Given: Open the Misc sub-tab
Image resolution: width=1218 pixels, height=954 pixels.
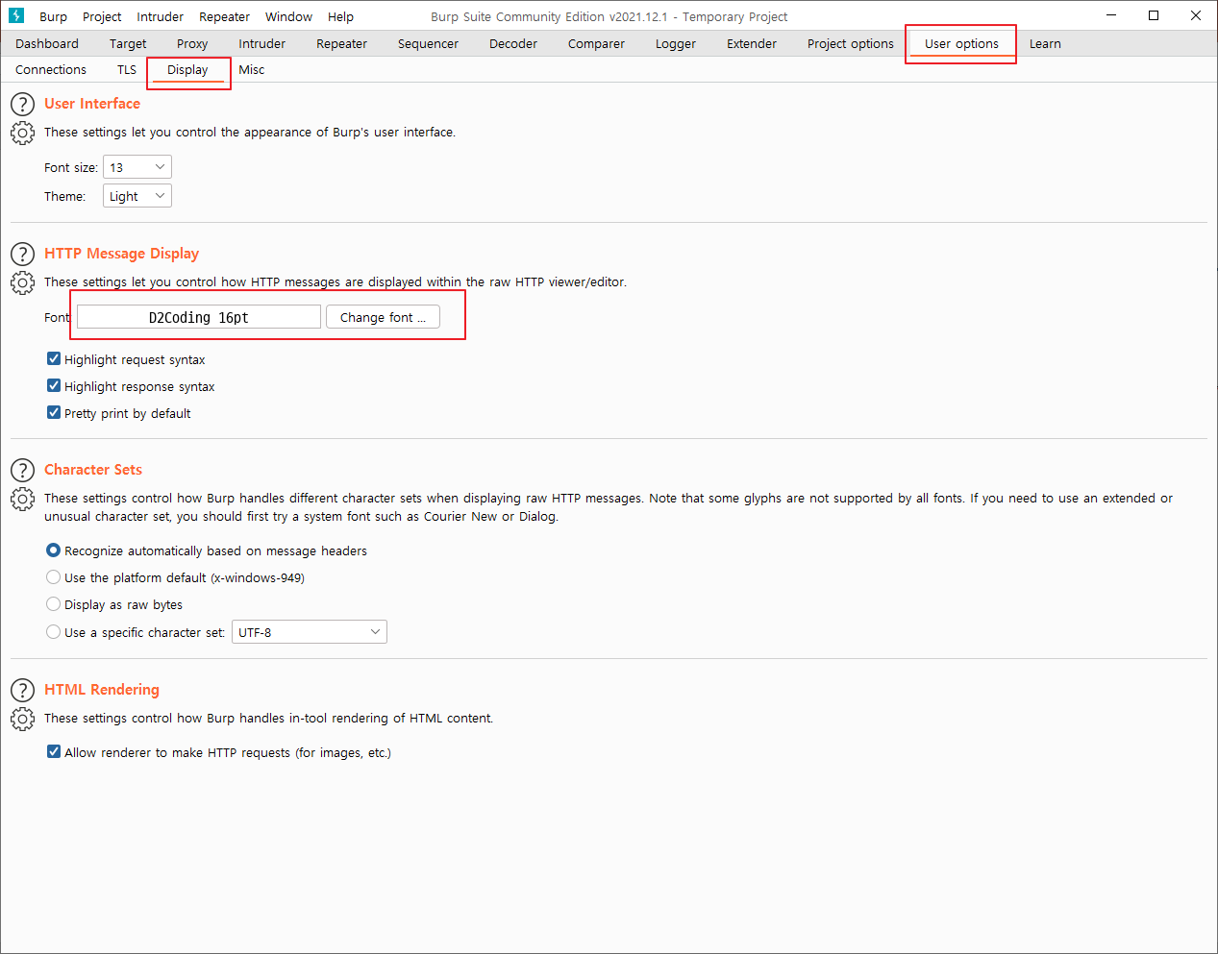Looking at the screenshot, I should (x=251, y=69).
